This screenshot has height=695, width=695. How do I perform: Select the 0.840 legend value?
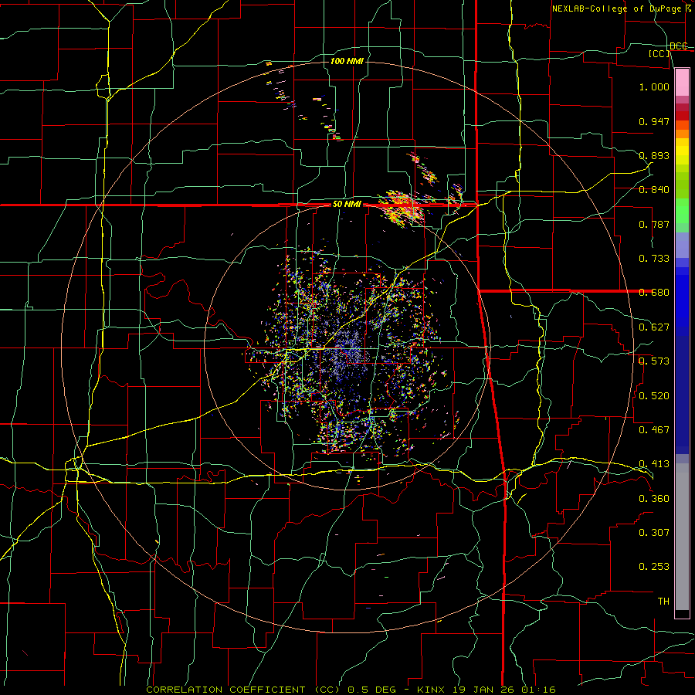coord(654,190)
